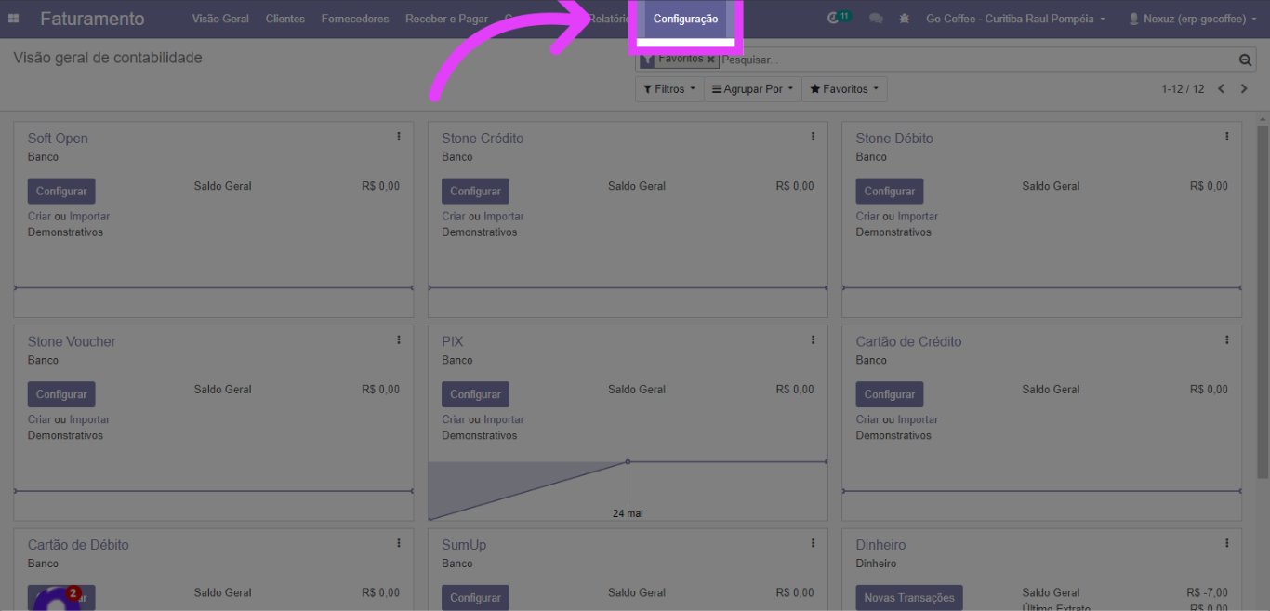Expand the Filtros dropdown

(669, 89)
